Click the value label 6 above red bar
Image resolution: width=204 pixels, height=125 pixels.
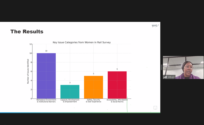coord(117,69)
